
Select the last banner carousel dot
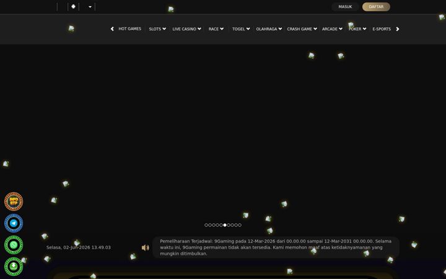click(240, 225)
